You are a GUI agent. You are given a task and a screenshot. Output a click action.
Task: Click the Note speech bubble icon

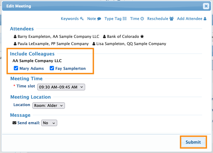point(99,19)
